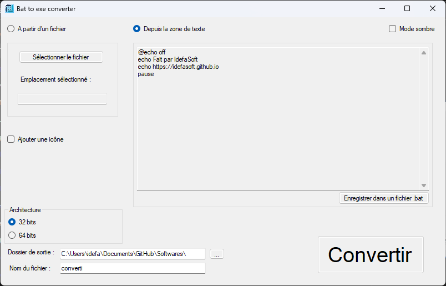Viewport: 446px width, 286px height.
Task: Minimize the converter window
Action: click(382, 8)
